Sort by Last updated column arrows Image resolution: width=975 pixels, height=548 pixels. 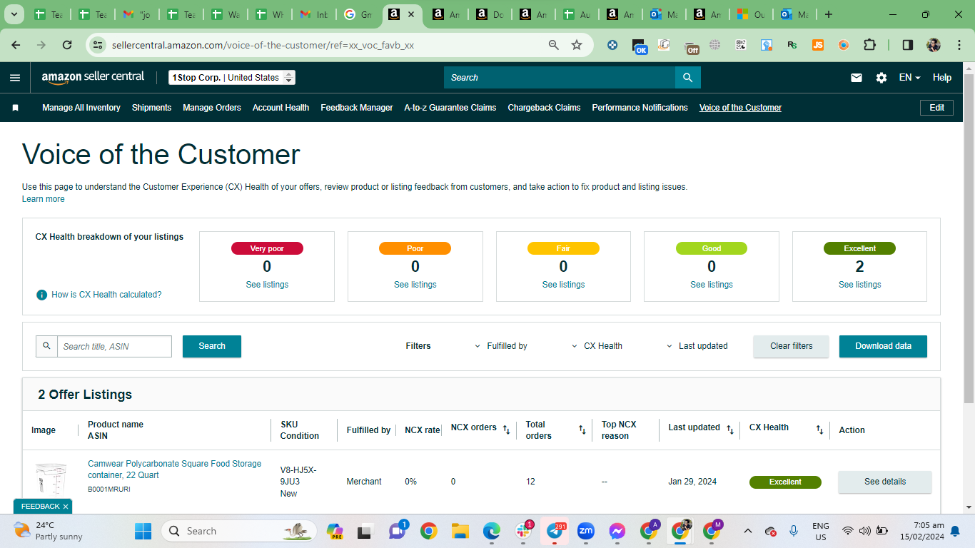(730, 430)
